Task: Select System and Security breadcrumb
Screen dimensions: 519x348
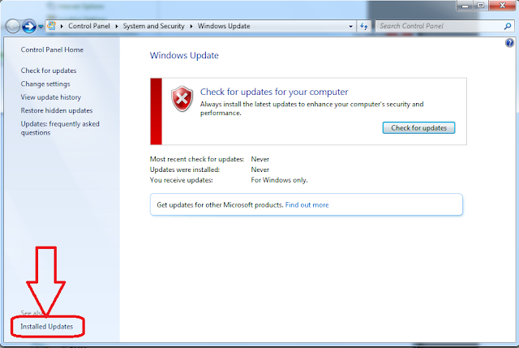Action: [153, 26]
